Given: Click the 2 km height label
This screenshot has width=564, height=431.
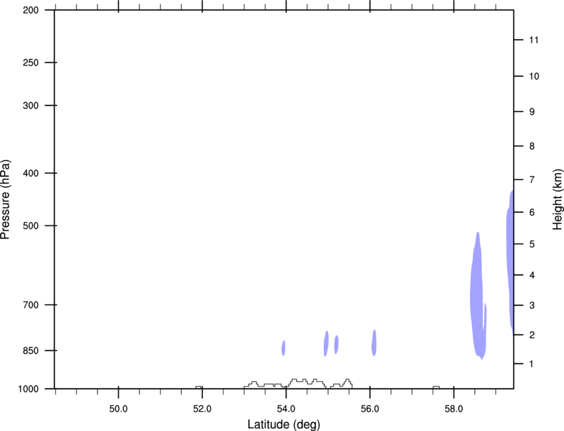Looking at the screenshot, I should [x=532, y=335].
